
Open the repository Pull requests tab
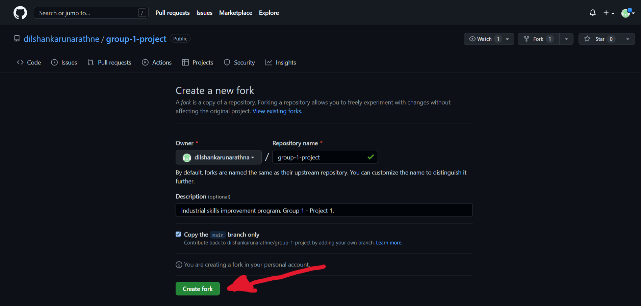coord(109,62)
